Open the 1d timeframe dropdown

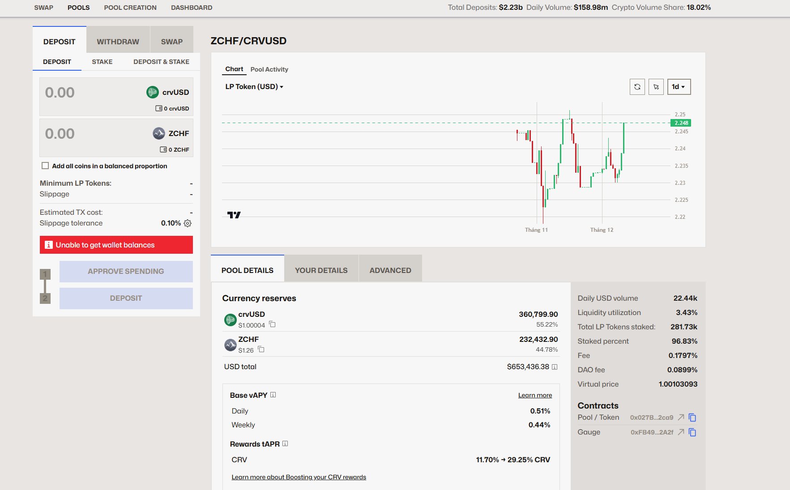coord(679,87)
